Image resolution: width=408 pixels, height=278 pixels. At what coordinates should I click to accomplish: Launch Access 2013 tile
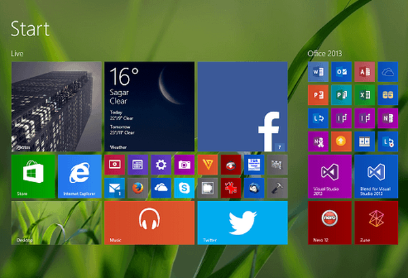point(364,72)
